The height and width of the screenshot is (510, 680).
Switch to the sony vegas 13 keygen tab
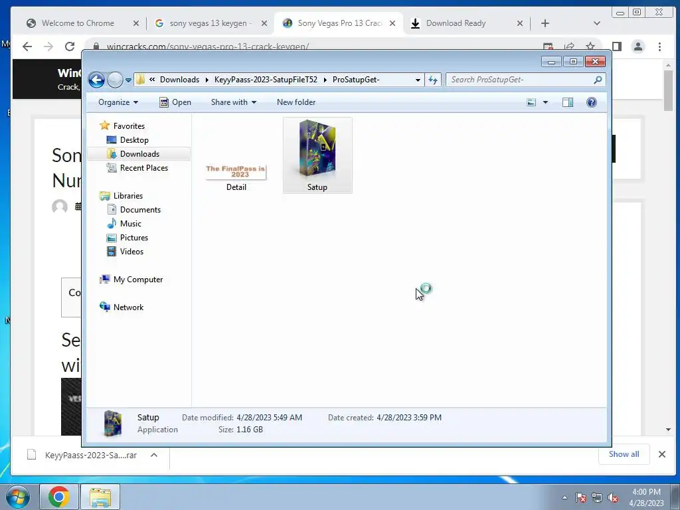point(211,23)
